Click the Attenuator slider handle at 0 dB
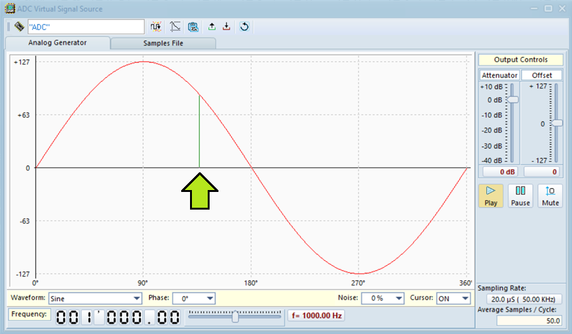 pos(512,100)
